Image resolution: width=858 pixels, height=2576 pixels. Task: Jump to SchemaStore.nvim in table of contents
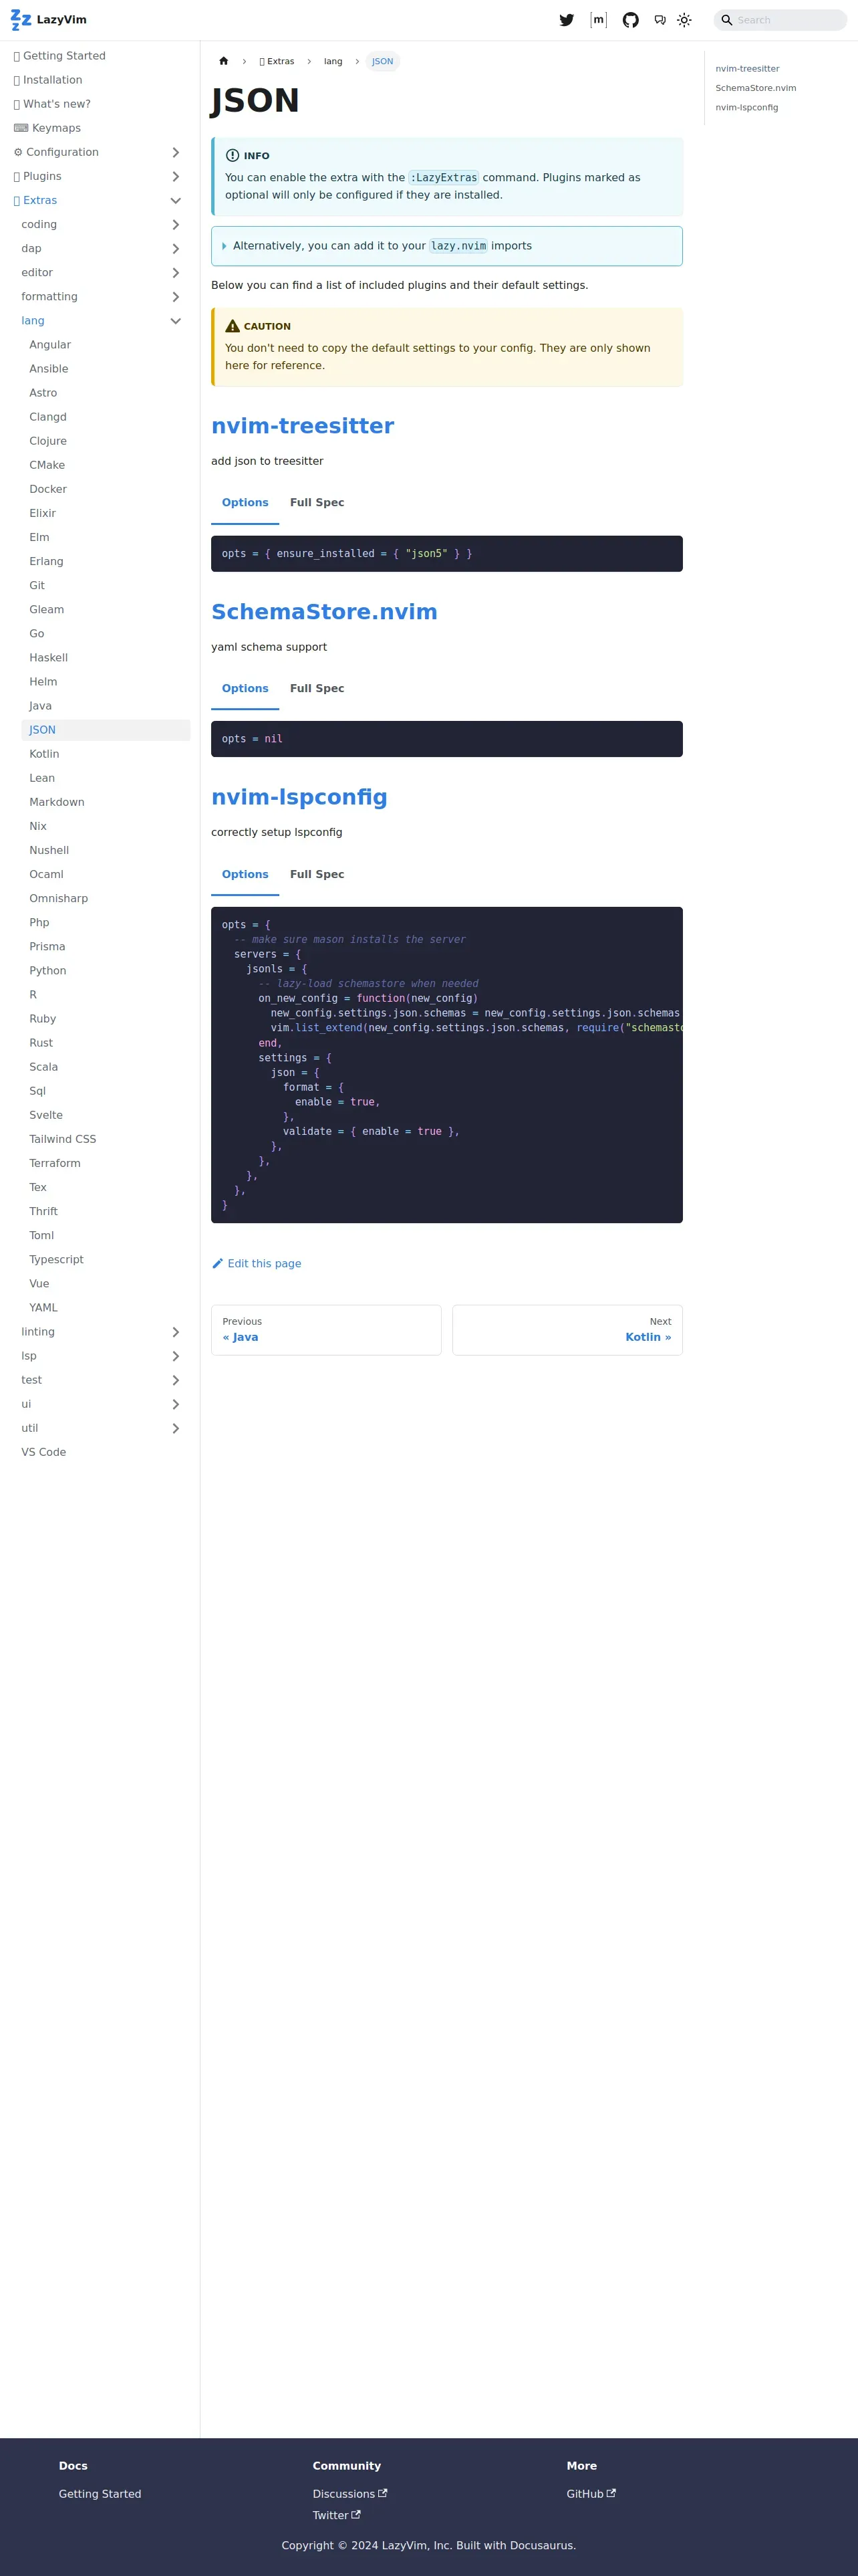[x=755, y=88]
